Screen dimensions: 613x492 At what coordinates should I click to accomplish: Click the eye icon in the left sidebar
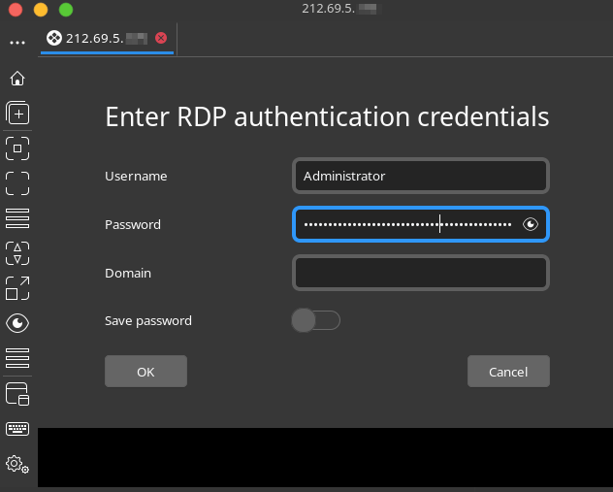tap(17, 323)
